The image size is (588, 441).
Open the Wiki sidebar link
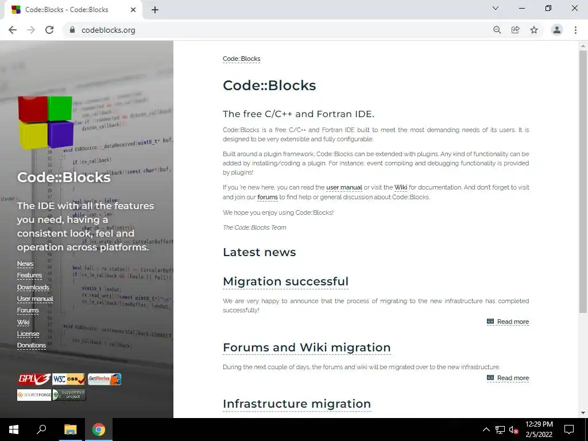pos(23,323)
